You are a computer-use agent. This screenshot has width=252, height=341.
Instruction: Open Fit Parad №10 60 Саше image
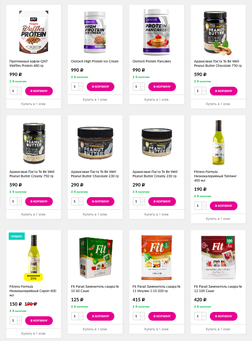point(96,258)
